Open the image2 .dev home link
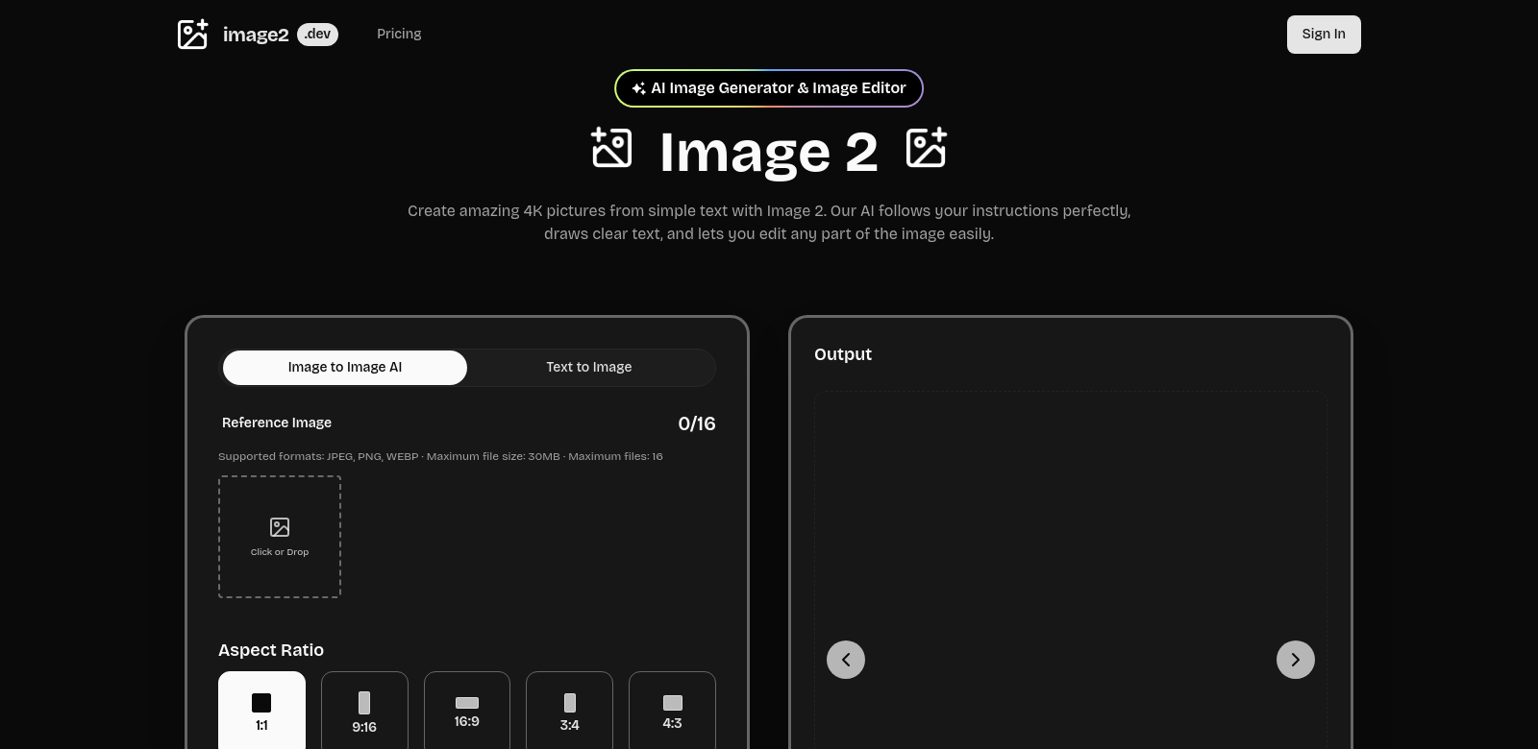This screenshot has width=1538, height=749. tap(258, 35)
